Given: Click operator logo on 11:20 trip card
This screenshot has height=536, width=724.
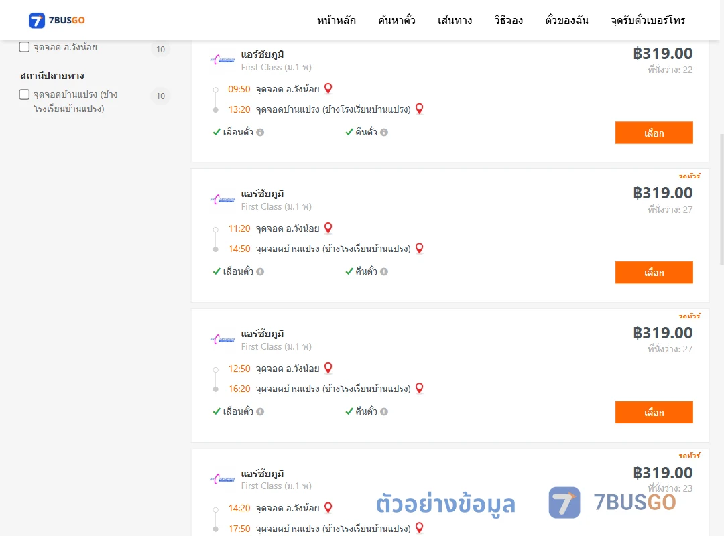Looking at the screenshot, I should point(223,200).
